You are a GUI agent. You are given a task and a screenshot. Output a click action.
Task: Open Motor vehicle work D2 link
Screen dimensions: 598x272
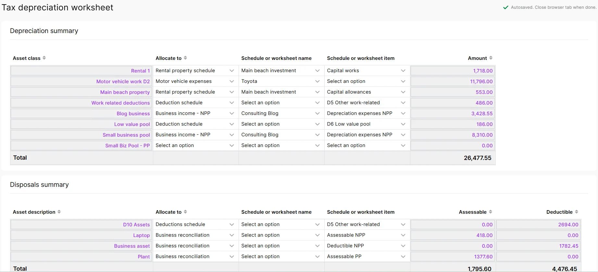tap(123, 82)
